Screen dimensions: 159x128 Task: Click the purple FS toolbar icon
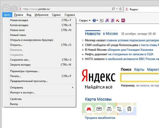pyautogui.click(x=123, y=20)
